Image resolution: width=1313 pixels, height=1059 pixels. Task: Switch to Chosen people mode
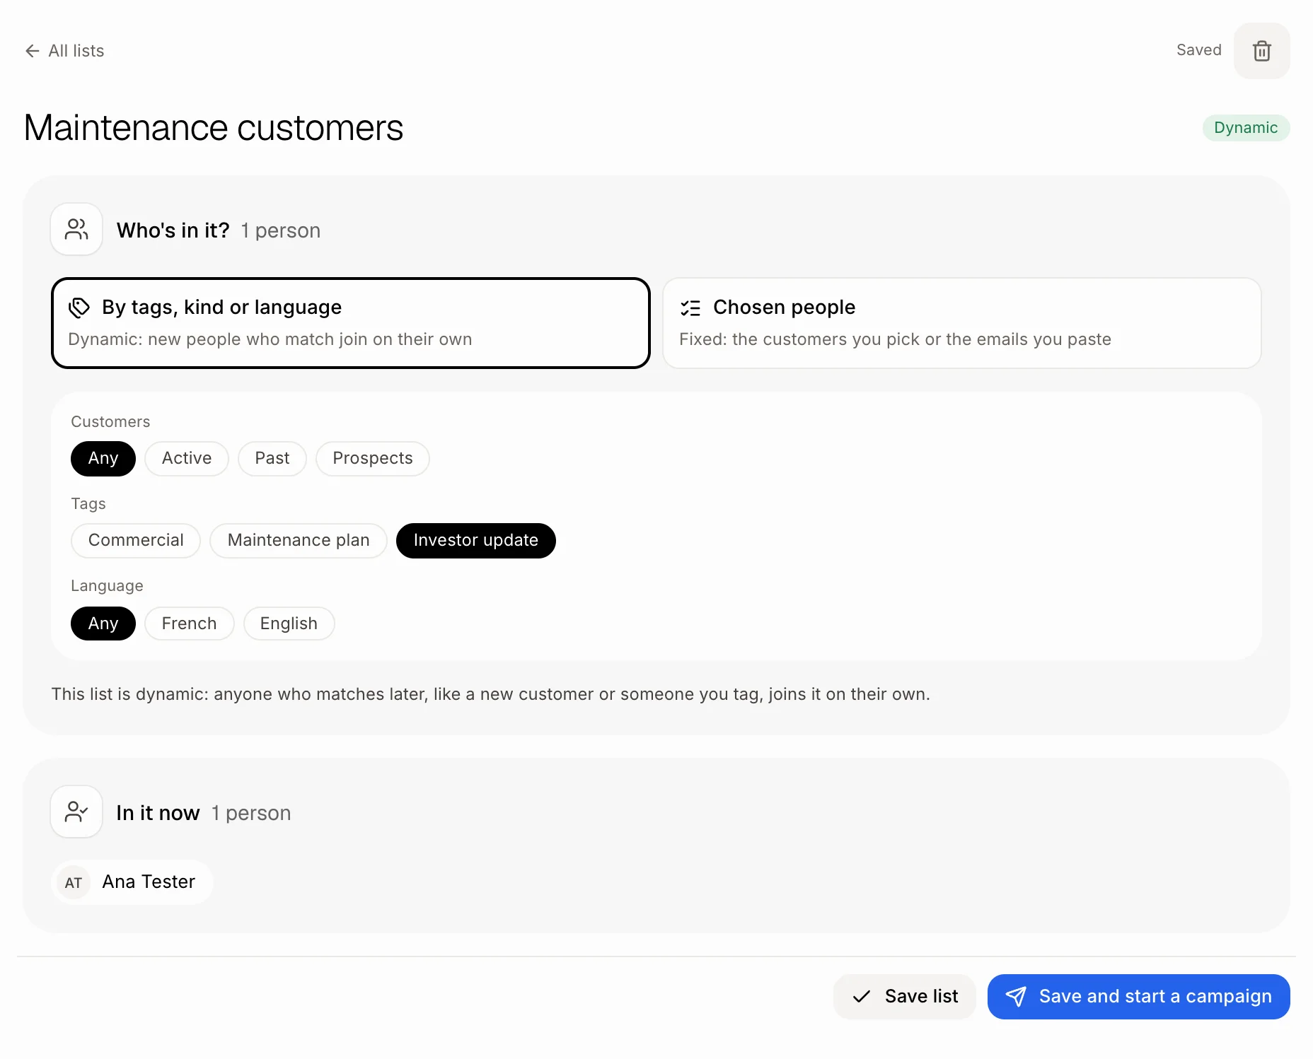(x=962, y=323)
